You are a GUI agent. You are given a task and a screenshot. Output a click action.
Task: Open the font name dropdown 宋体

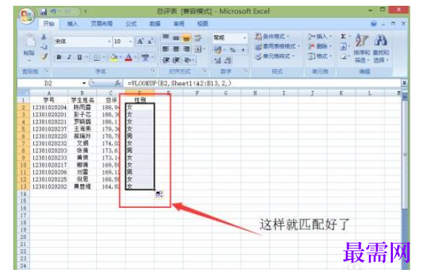point(109,41)
